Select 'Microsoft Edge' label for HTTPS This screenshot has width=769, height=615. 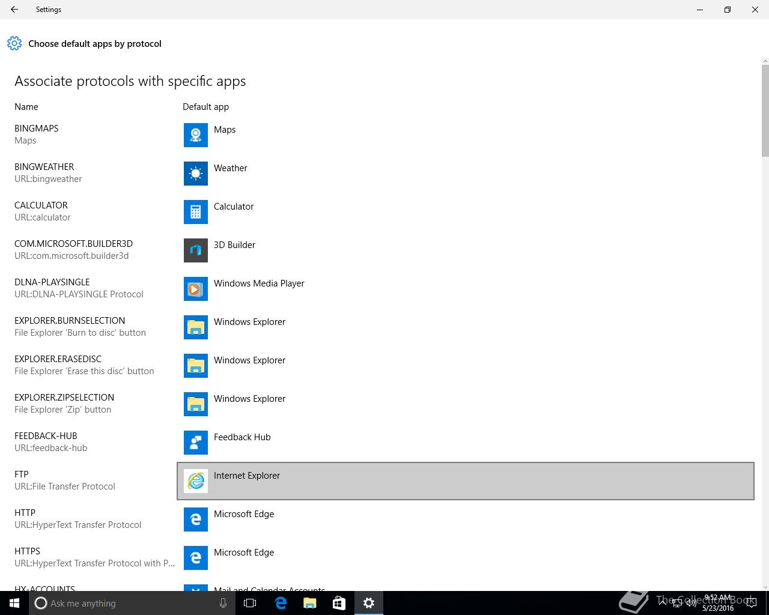(x=244, y=553)
